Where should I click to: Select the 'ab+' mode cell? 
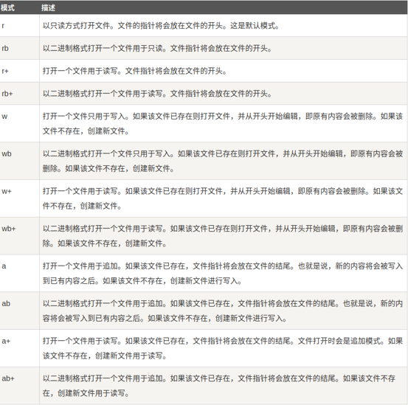[19, 386]
